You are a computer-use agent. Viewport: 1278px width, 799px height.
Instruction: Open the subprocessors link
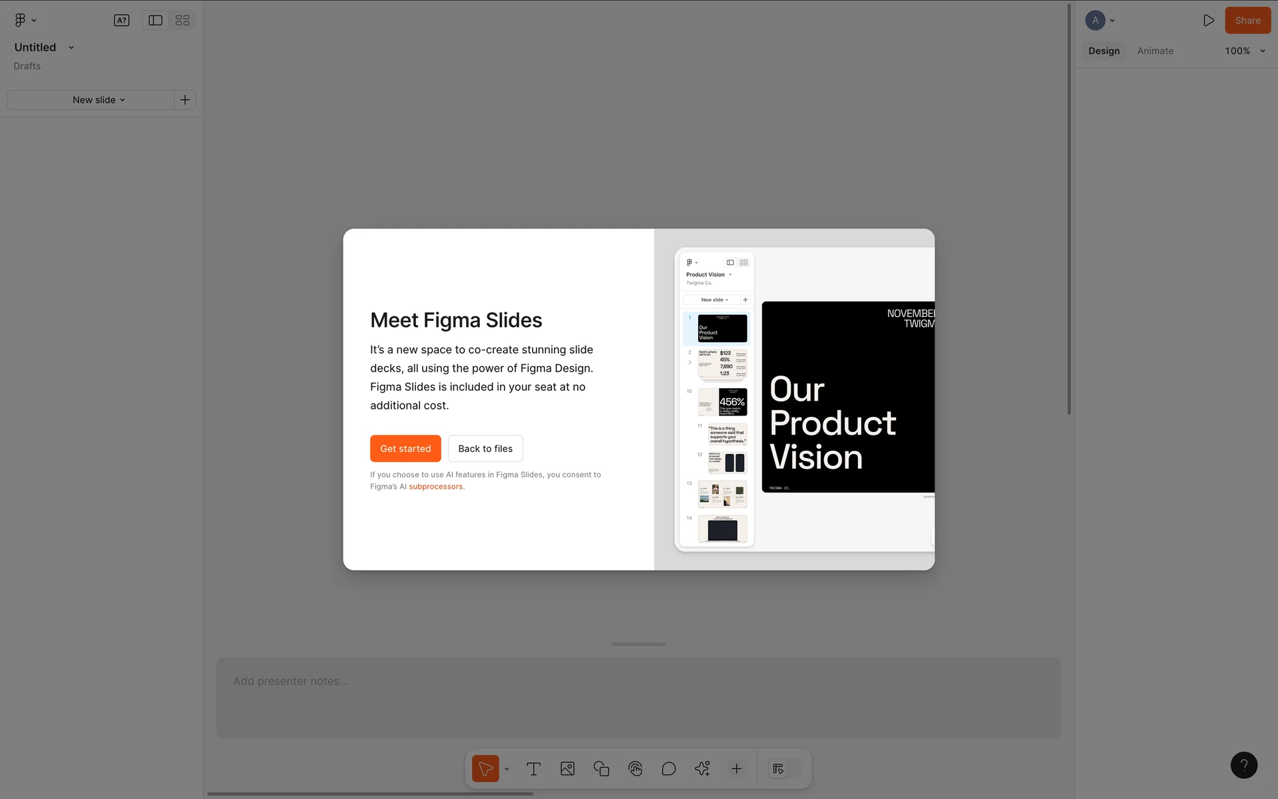coord(435,487)
